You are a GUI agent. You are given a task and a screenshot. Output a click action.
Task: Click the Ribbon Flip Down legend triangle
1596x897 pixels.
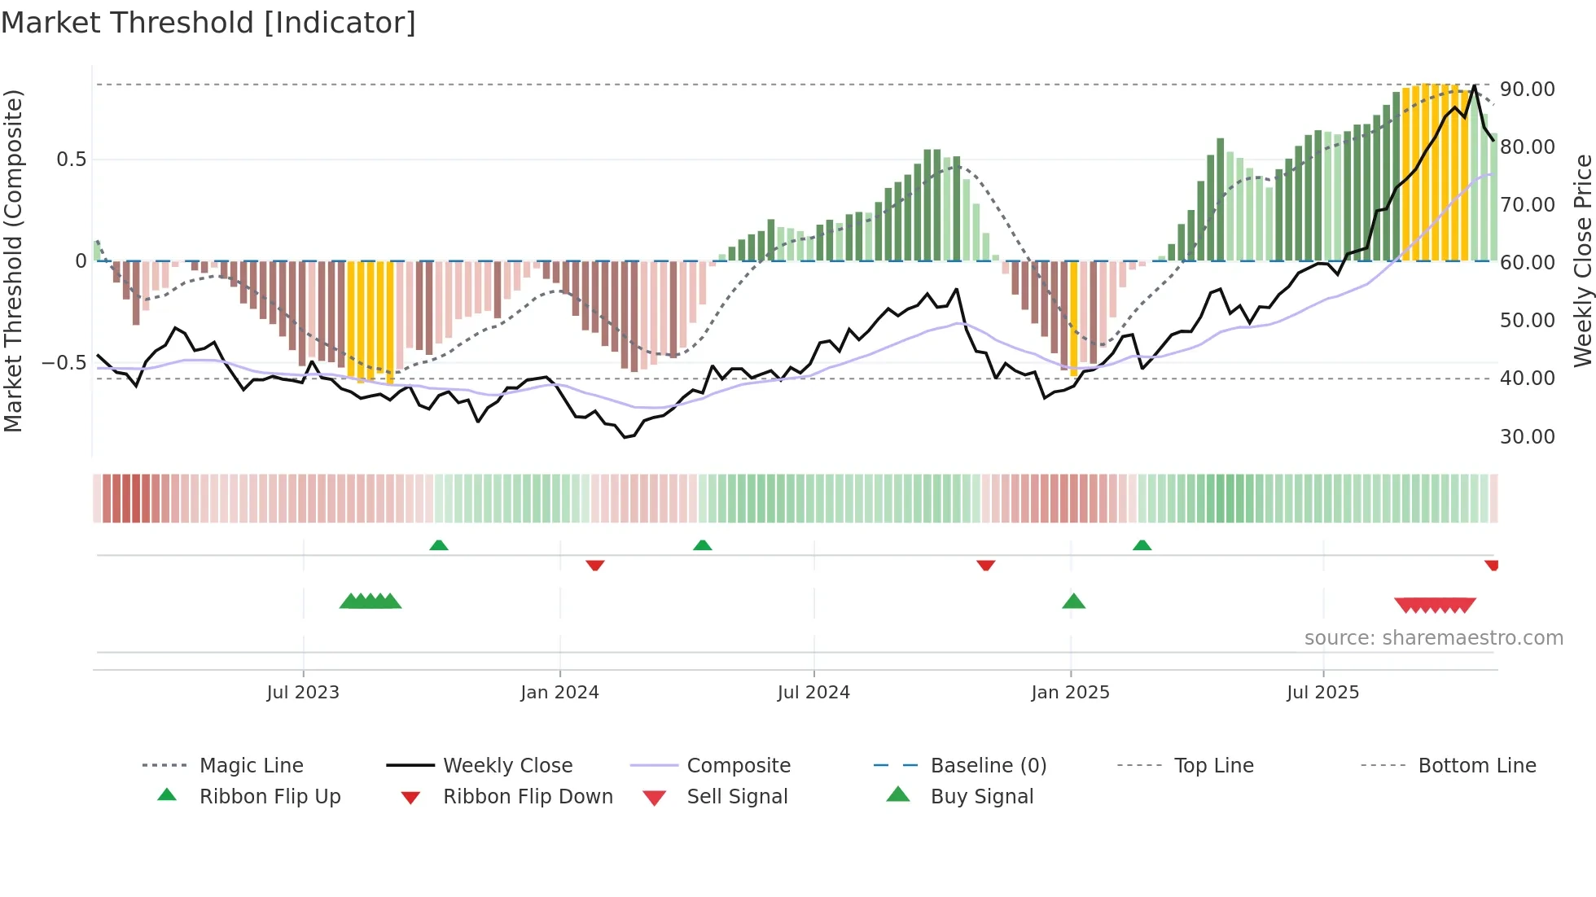pyautogui.click(x=410, y=798)
